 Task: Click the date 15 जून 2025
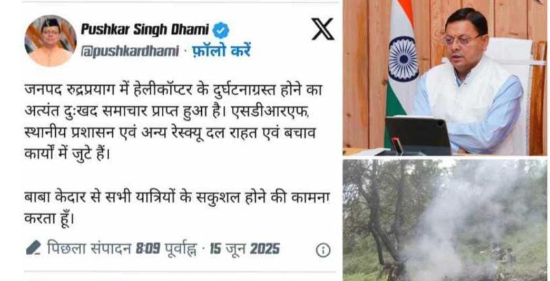(x=245, y=249)
